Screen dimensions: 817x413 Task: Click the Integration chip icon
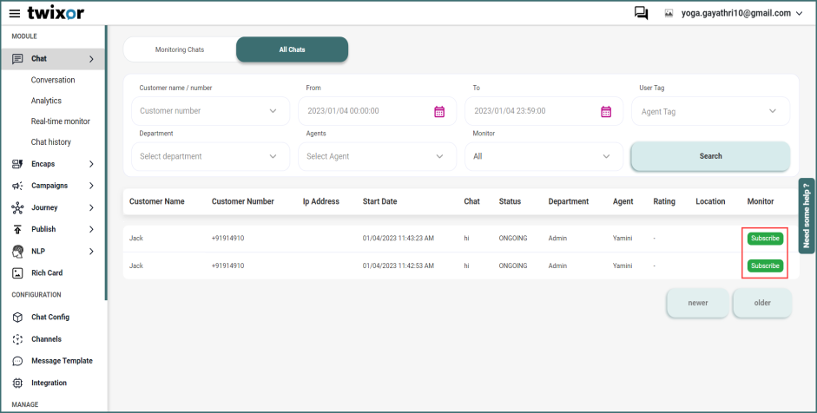tap(17, 383)
